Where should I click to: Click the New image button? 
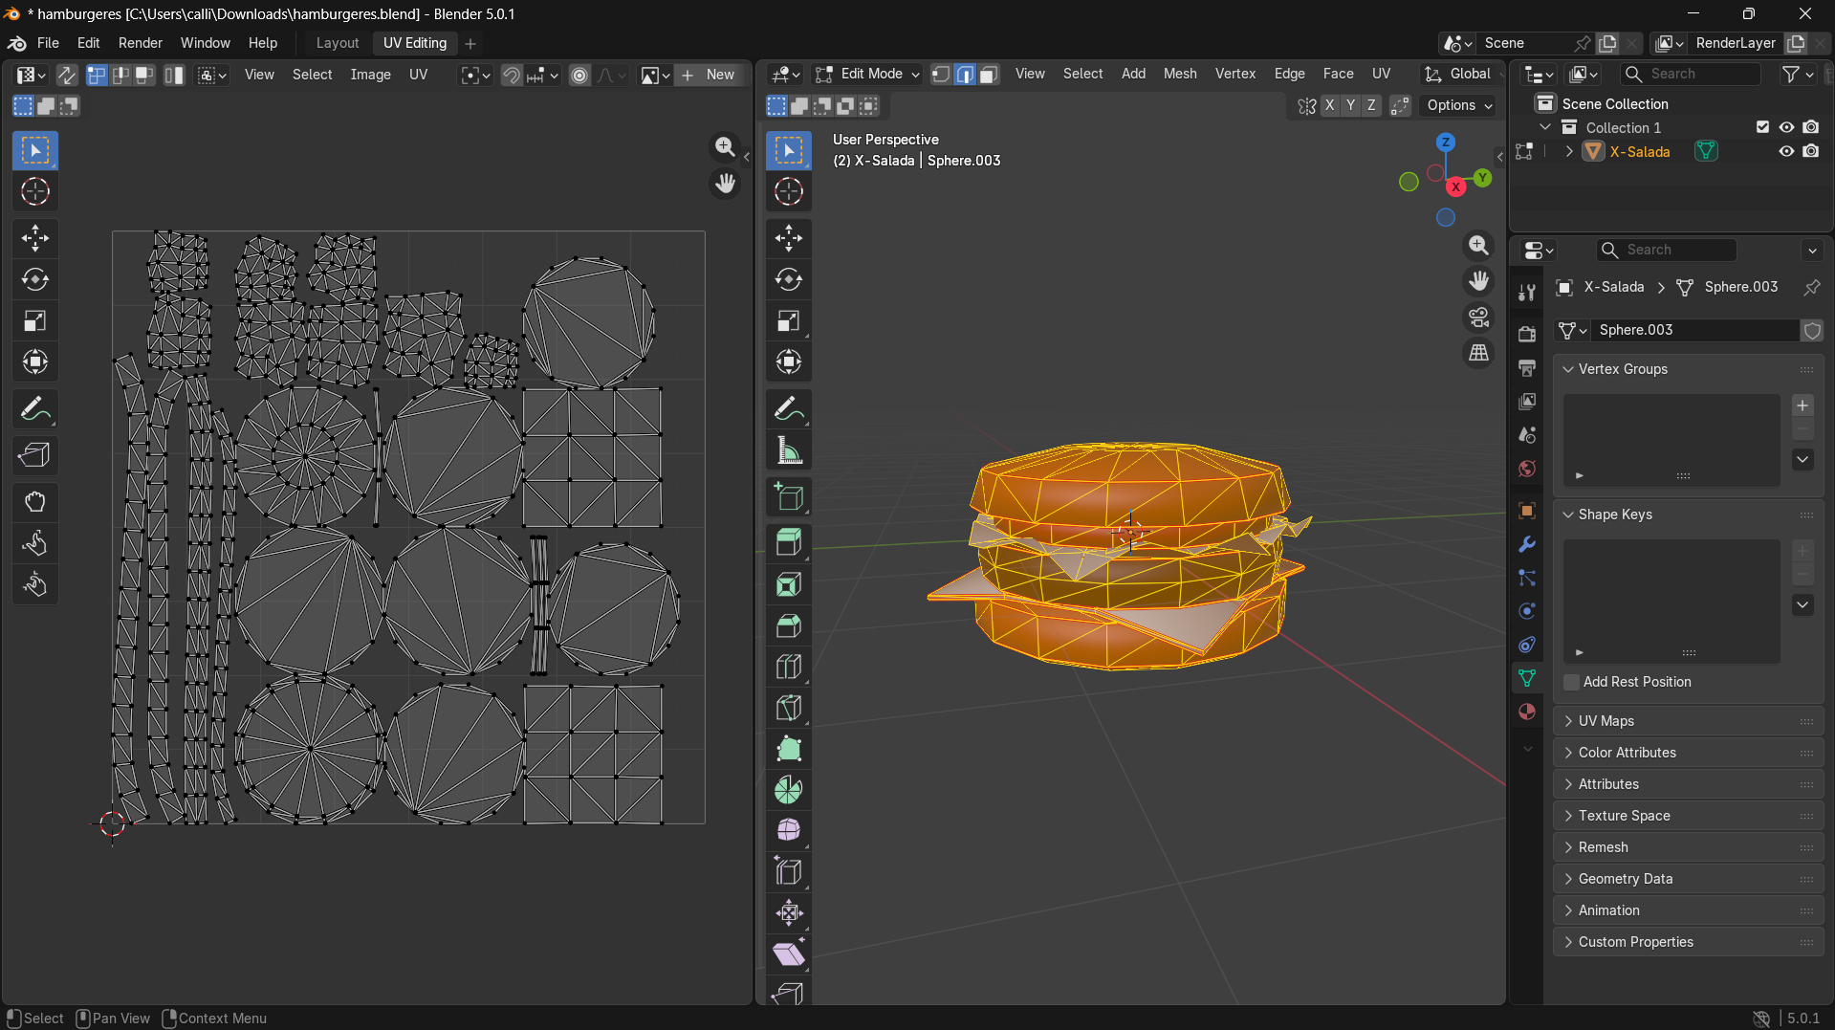coord(709,75)
